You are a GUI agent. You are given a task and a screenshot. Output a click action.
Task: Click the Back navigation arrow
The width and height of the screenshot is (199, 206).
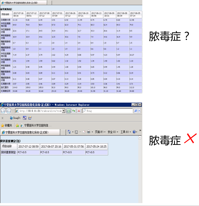3,111
